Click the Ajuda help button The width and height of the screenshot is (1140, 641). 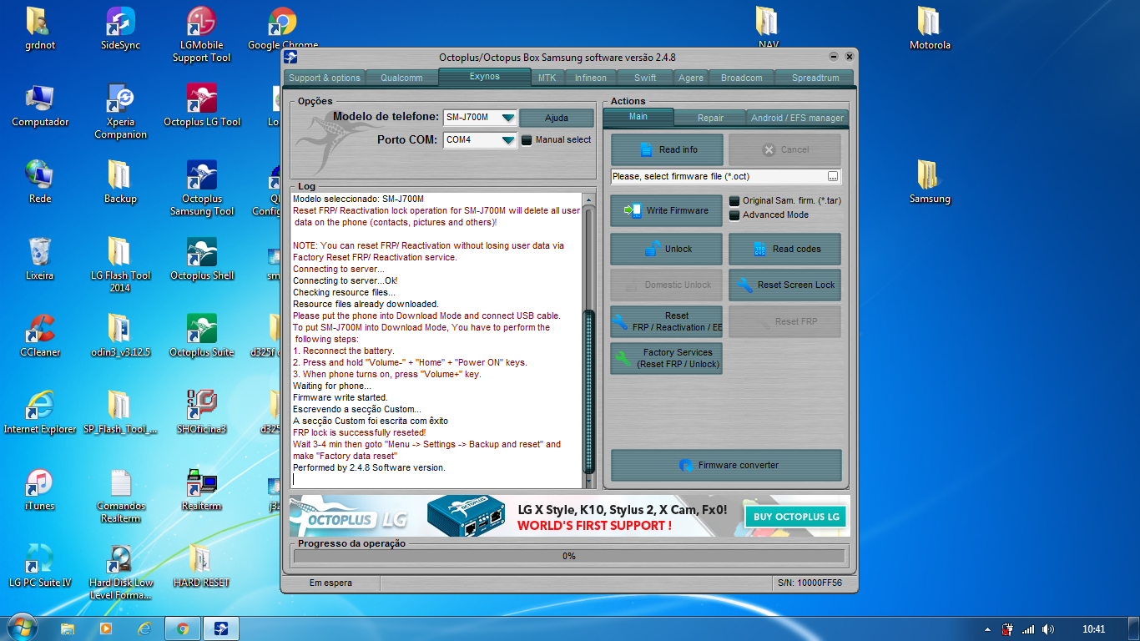pos(557,118)
